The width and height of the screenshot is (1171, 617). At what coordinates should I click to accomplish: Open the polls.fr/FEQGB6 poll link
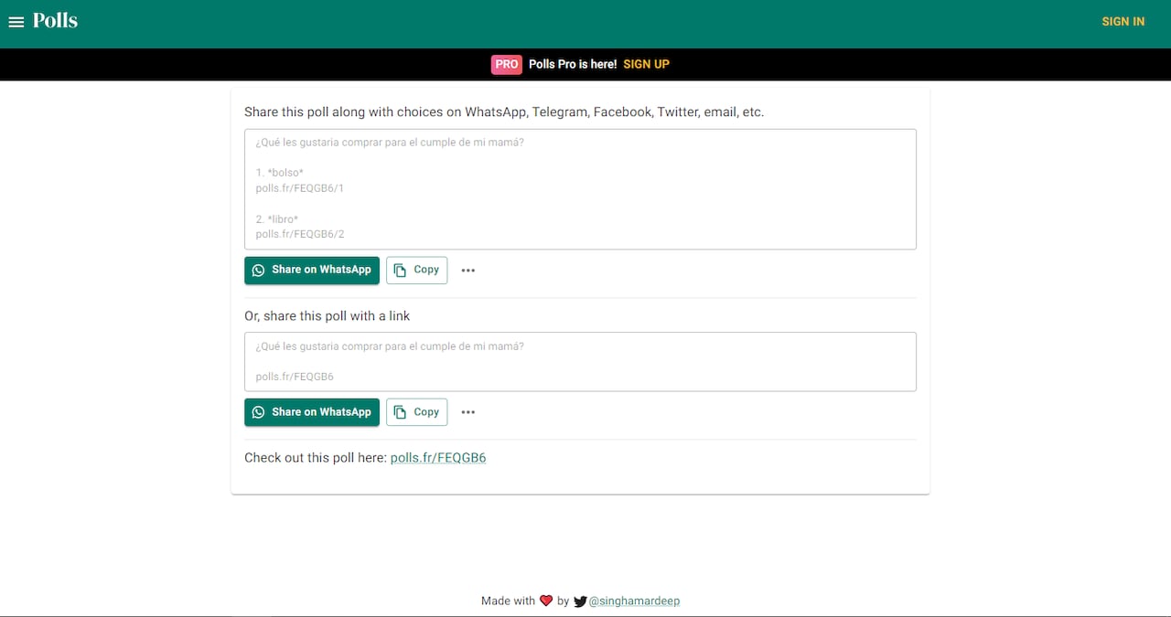point(438,458)
